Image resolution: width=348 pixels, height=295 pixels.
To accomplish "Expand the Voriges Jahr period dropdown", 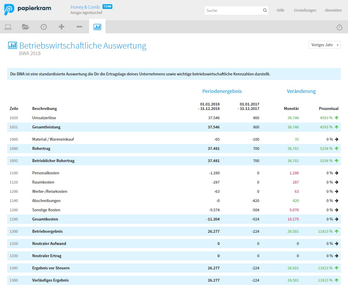I will [324, 45].
